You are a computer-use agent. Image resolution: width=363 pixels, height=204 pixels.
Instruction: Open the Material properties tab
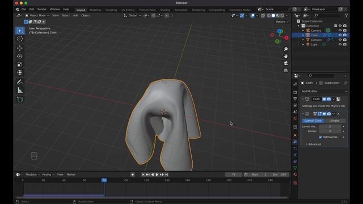pyautogui.click(x=295, y=175)
